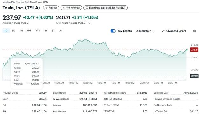Click the 1y Target Est value 311.27
Viewport: 200px width, 115px height.
pyautogui.click(x=194, y=111)
